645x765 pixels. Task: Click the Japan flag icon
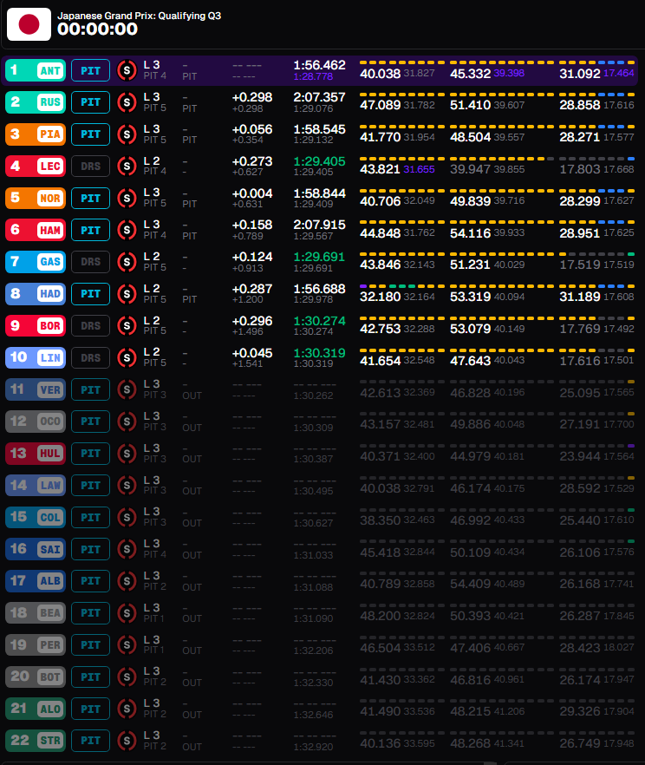pos(29,24)
